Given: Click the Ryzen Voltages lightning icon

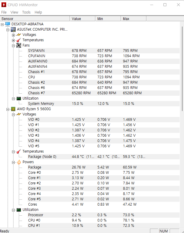Looking at the screenshot, I should pos(19,114).
